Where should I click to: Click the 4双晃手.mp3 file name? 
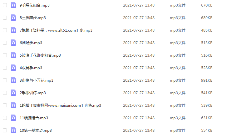31,68
